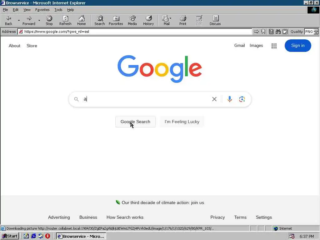Open the Quality PNG dropdown
This screenshot has height=240, width=320.
[316, 32]
